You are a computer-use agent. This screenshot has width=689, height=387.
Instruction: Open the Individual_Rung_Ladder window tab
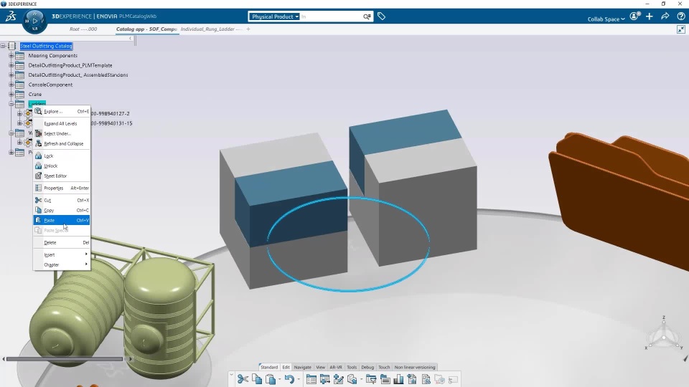[211, 29]
